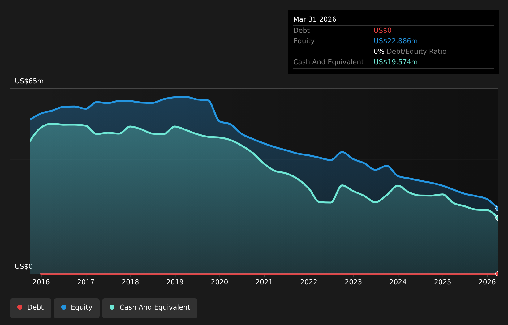Click the 2021 x-axis label
508x325 pixels.
[x=264, y=282]
